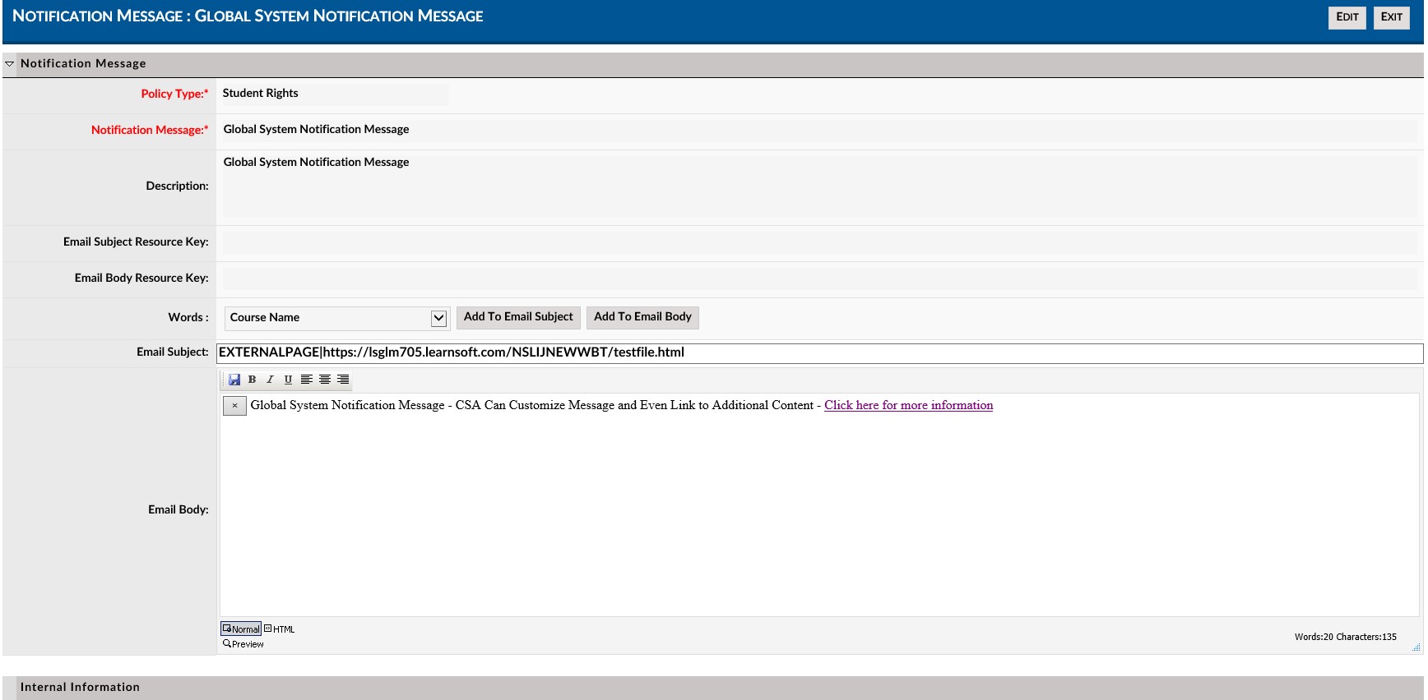
Task: Open the Words dropdown showing Course Name
Action: (336, 318)
